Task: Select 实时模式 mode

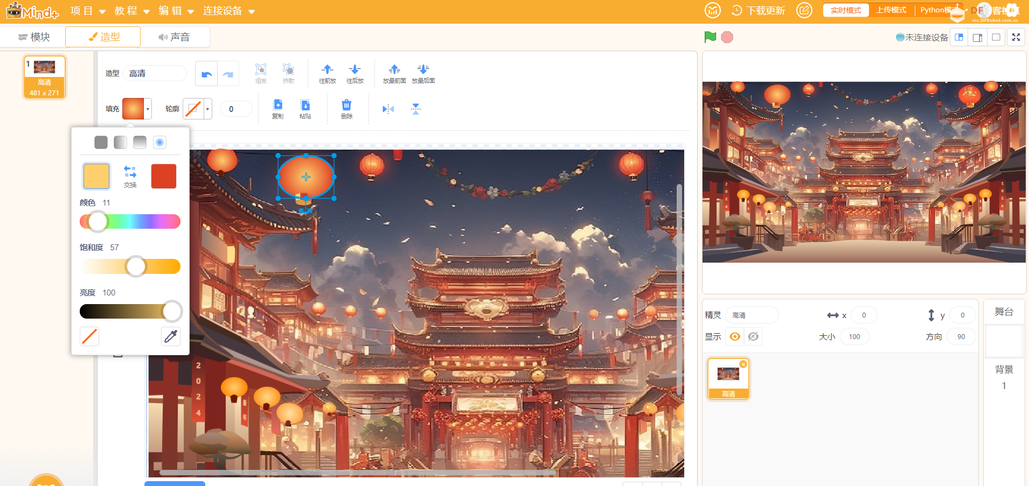Action: [x=846, y=10]
